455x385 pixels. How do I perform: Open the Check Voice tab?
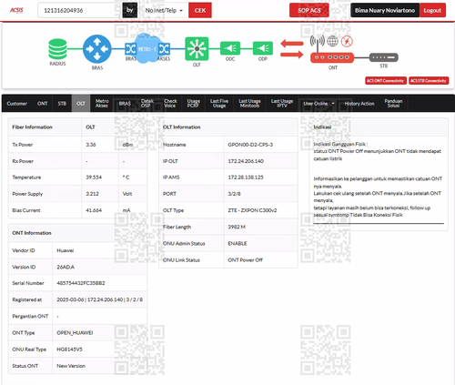coord(170,104)
